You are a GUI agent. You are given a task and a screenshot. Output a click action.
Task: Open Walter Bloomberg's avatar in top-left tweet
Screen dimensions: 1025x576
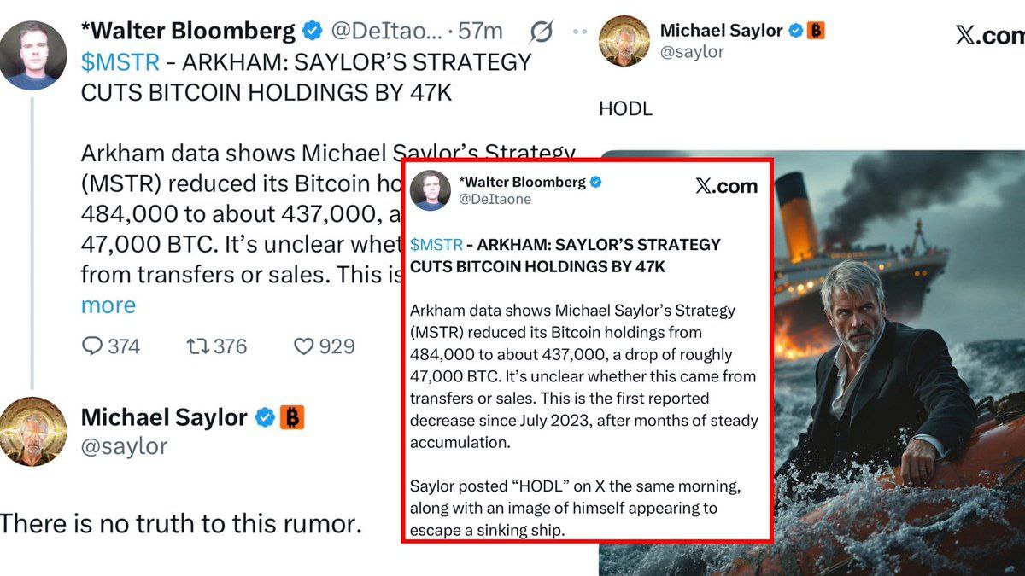33,56
